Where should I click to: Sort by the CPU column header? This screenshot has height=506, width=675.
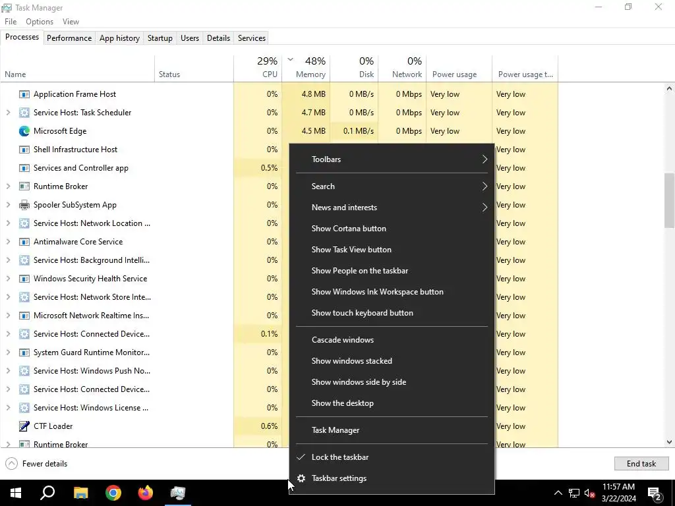pos(258,69)
